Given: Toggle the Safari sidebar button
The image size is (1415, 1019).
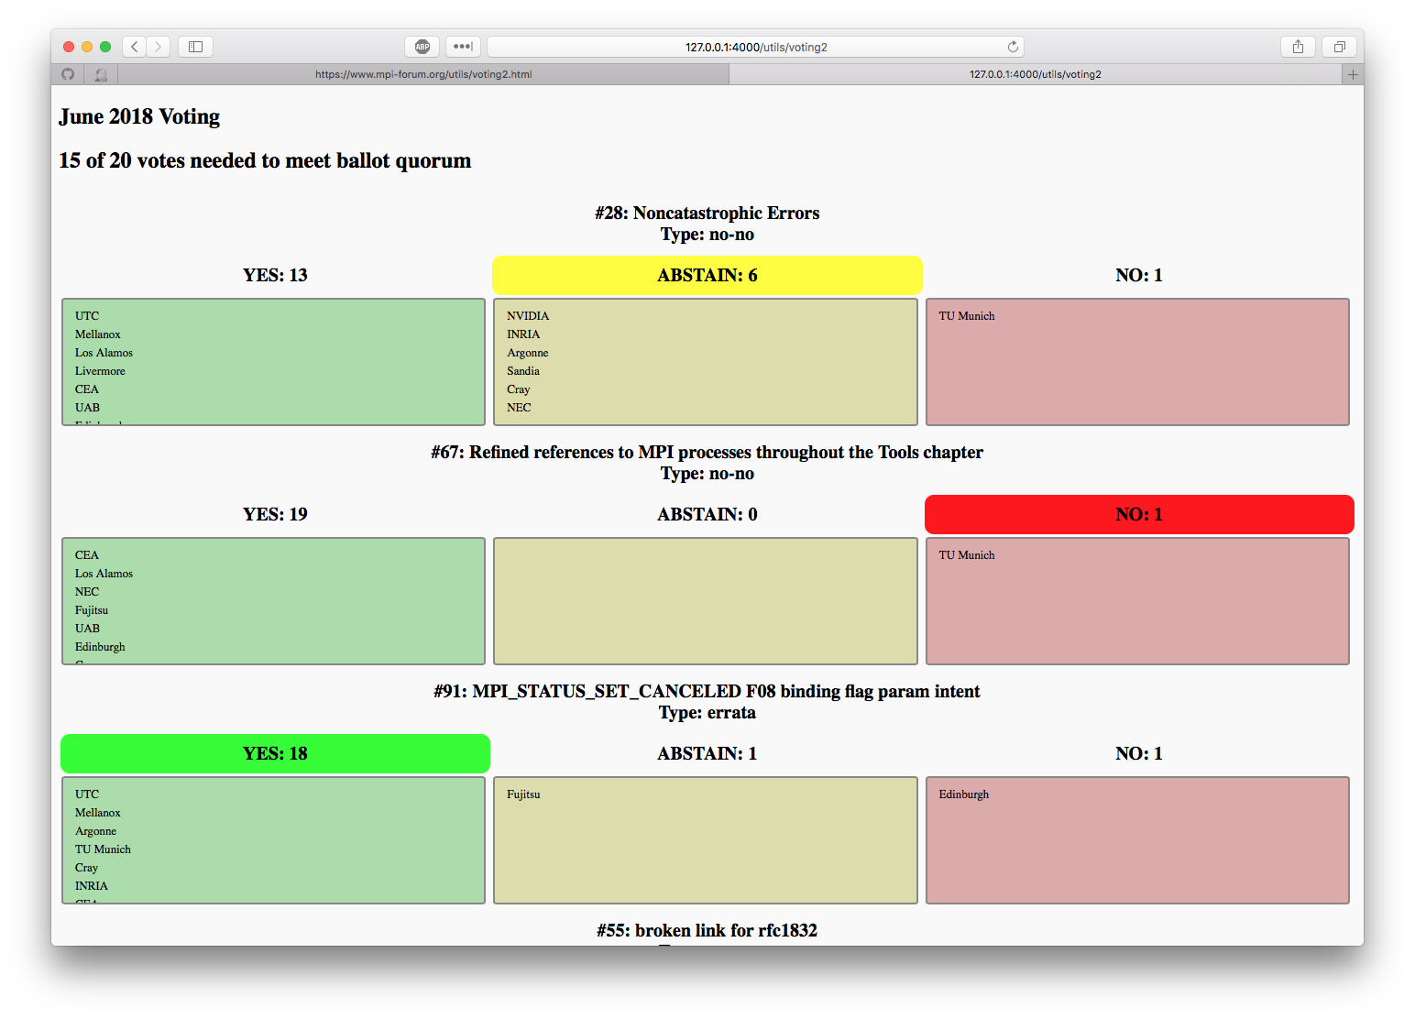Looking at the screenshot, I should (x=195, y=47).
